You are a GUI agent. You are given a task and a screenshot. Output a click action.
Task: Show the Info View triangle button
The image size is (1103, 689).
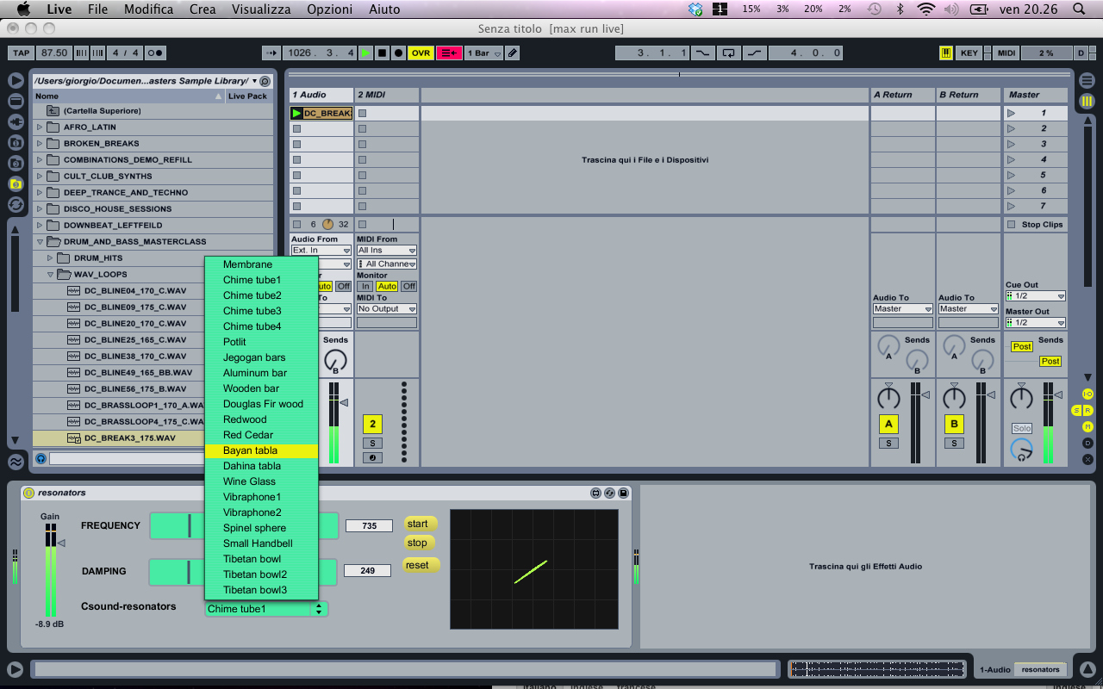(x=15, y=669)
